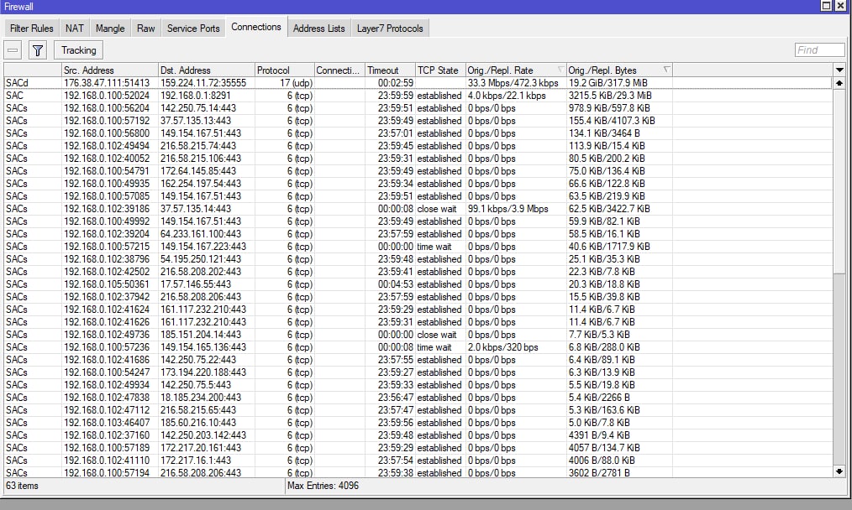The image size is (852, 510).
Task: Switch to the NAT tab
Action: (x=75, y=29)
